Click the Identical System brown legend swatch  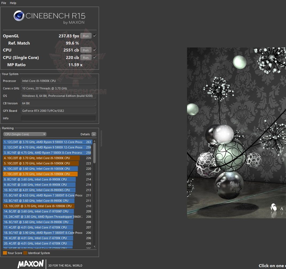(x=25, y=253)
